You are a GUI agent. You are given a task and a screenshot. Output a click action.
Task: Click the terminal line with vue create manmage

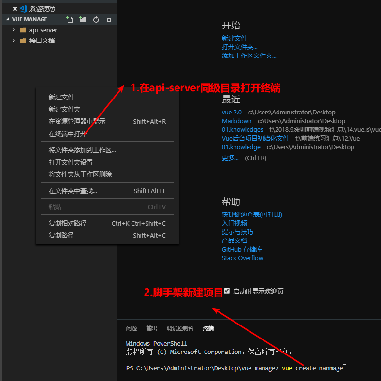236,368
